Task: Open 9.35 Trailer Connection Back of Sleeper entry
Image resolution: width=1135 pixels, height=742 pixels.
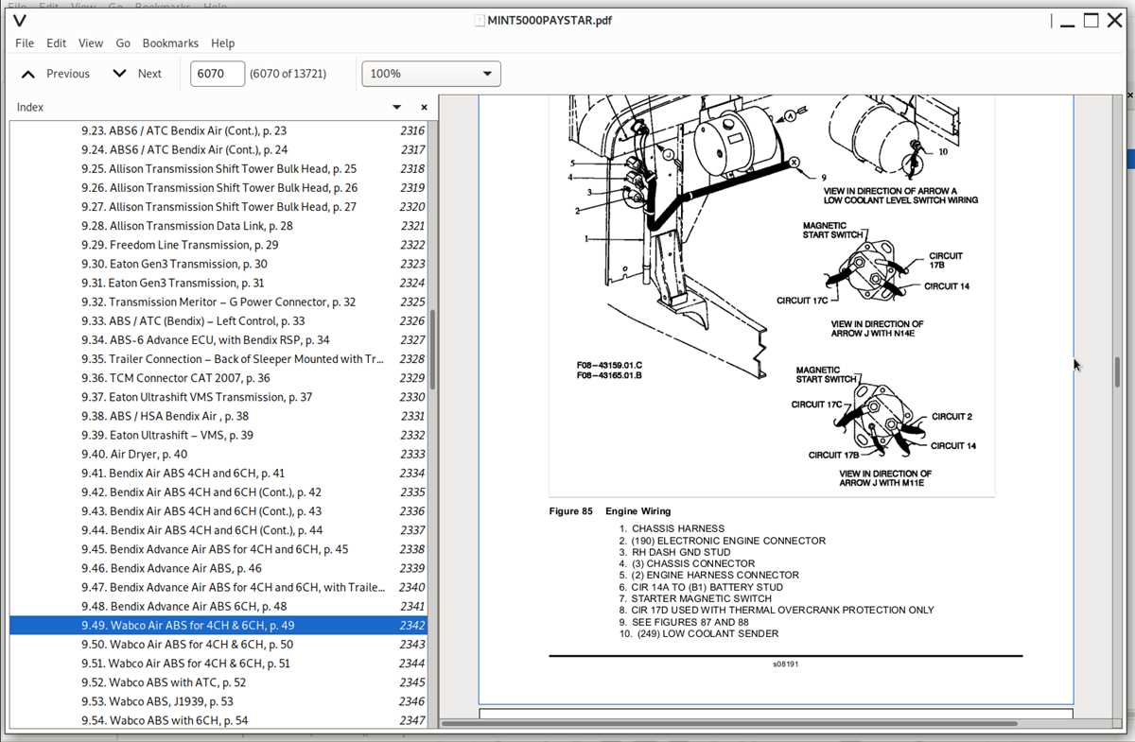Action: pyautogui.click(x=218, y=359)
